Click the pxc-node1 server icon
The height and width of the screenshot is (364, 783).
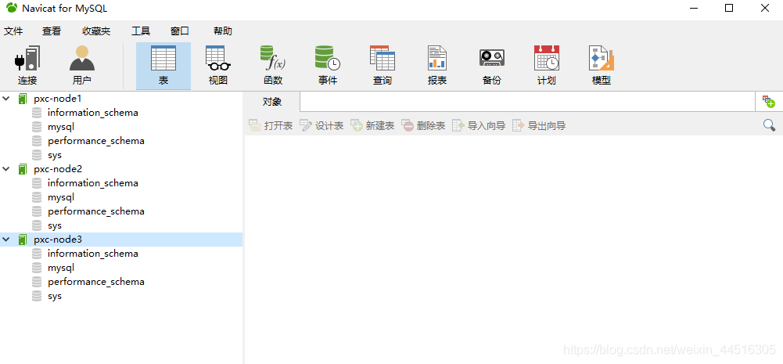coord(22,99)
